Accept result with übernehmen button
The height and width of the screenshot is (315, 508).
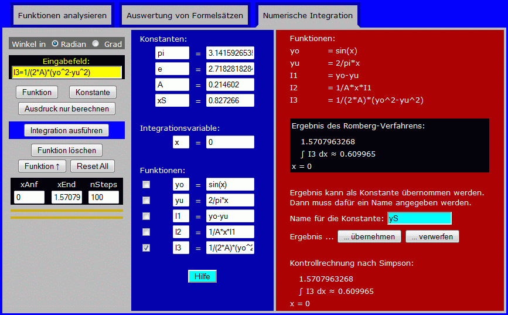tap(370, 236)
